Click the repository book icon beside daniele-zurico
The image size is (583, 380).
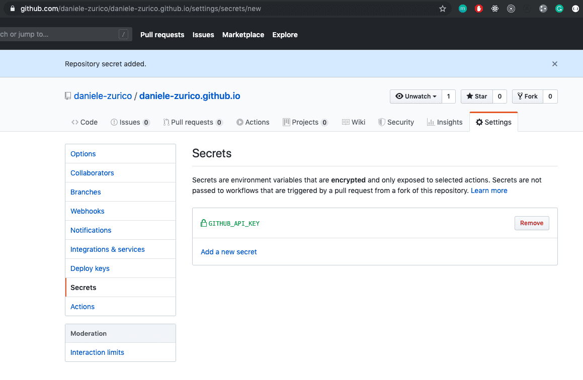coord(68,96)
